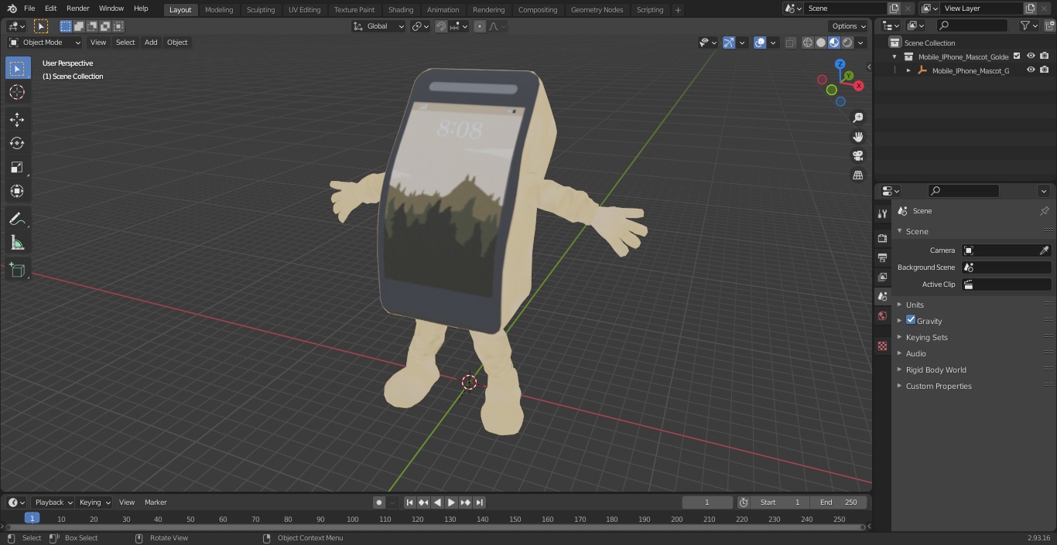Toggle the show gizmo button
This screenshot has width=1057, height=545.
(x=729, y=43)
